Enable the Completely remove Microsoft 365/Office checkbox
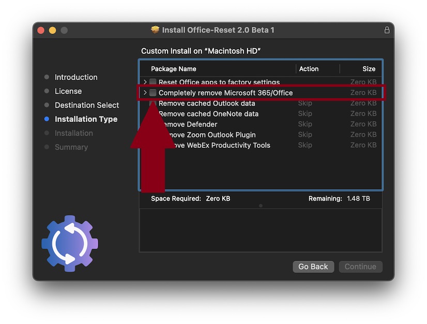 click(153, 93)
